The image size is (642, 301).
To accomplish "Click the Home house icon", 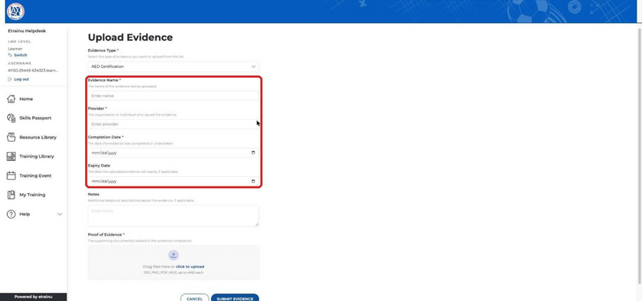I will click(11, 98).
